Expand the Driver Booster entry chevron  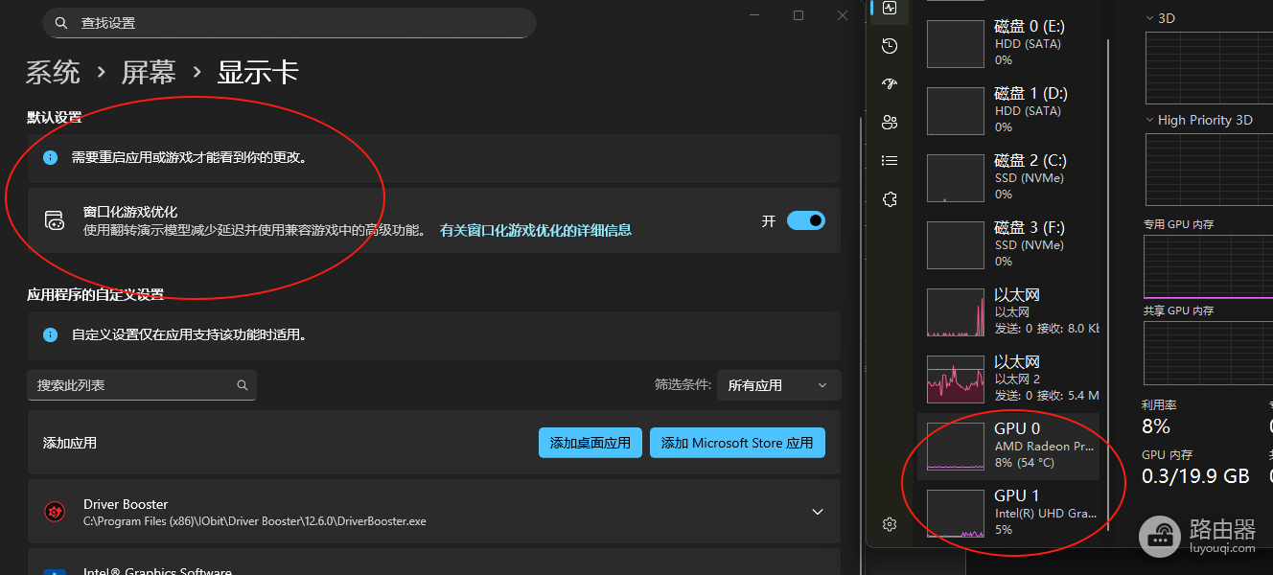tap(818, 512)
